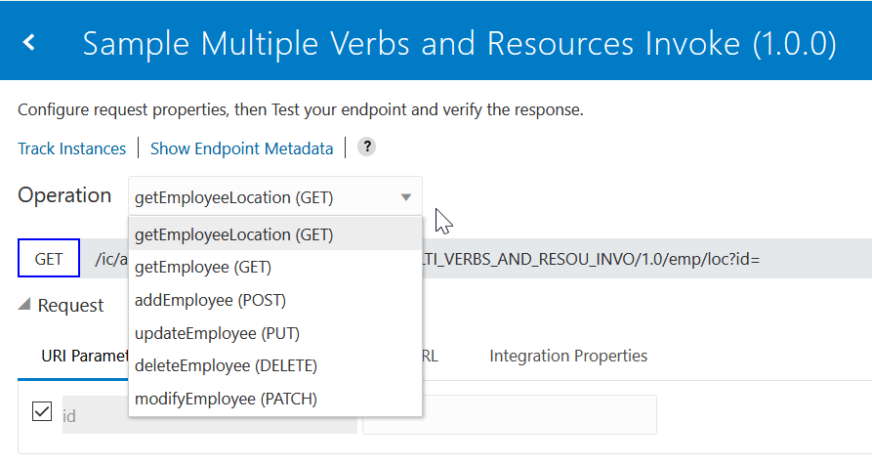
Task: Click the GET method button
Action: point(49,259)
